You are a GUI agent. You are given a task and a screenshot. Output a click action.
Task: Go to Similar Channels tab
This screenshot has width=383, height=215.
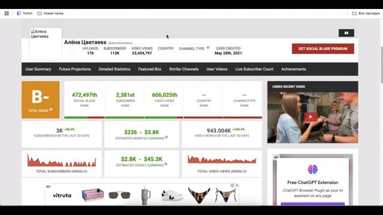pos(184,69)
